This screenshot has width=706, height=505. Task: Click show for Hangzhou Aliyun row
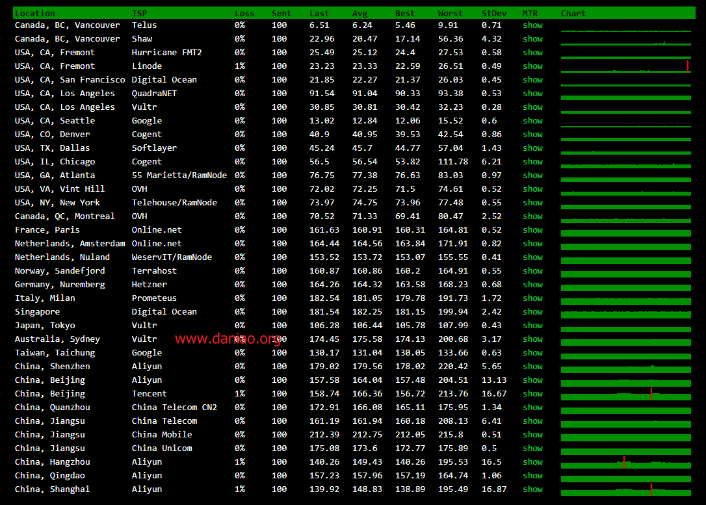532,462
